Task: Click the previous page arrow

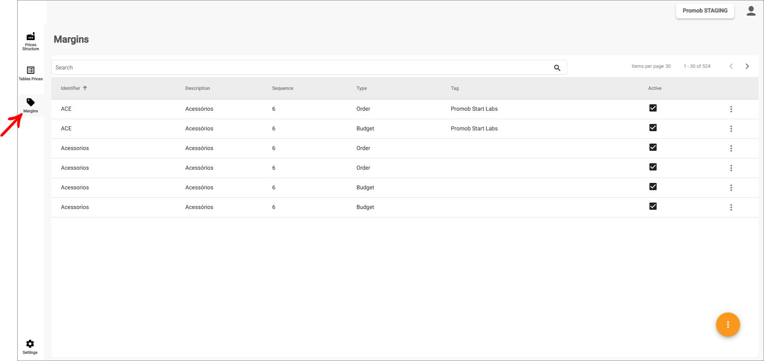Action: coord(731,66)
